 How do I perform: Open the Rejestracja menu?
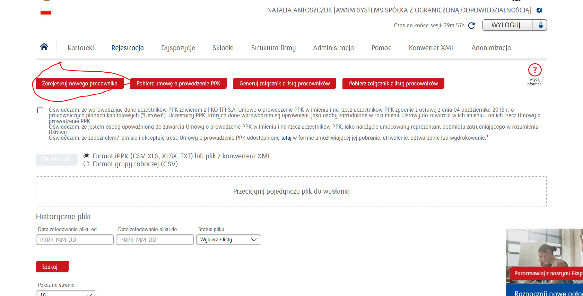click(x=128, y=48)
